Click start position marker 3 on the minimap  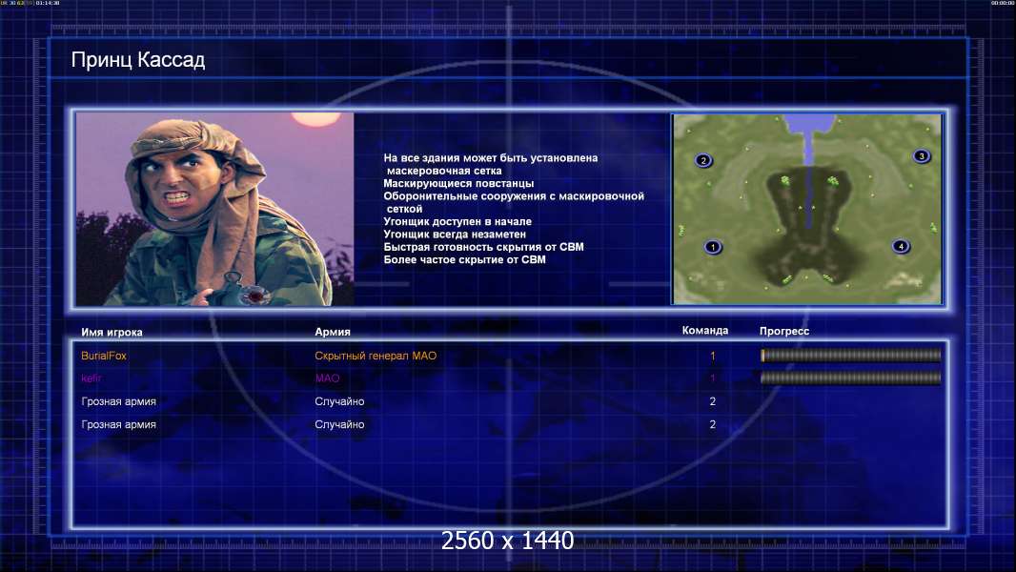[922, 156]
